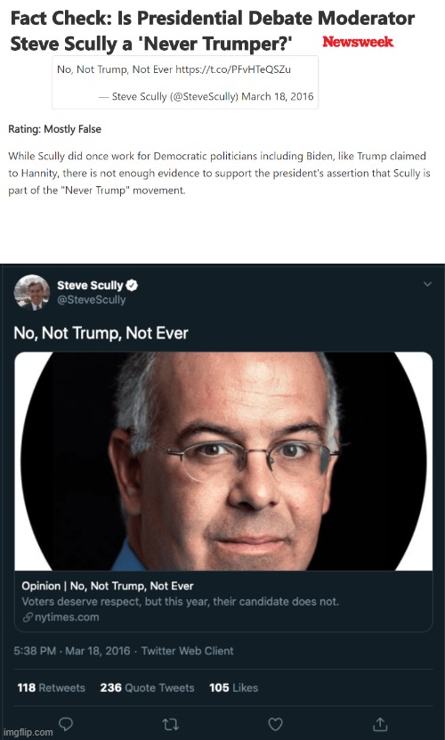Click the Newsweek logo
This screenshot has height=740, width=445.
click(358, 42)
